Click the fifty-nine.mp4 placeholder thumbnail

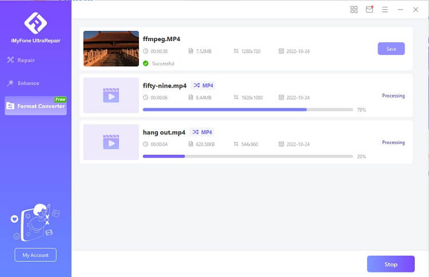111,95
